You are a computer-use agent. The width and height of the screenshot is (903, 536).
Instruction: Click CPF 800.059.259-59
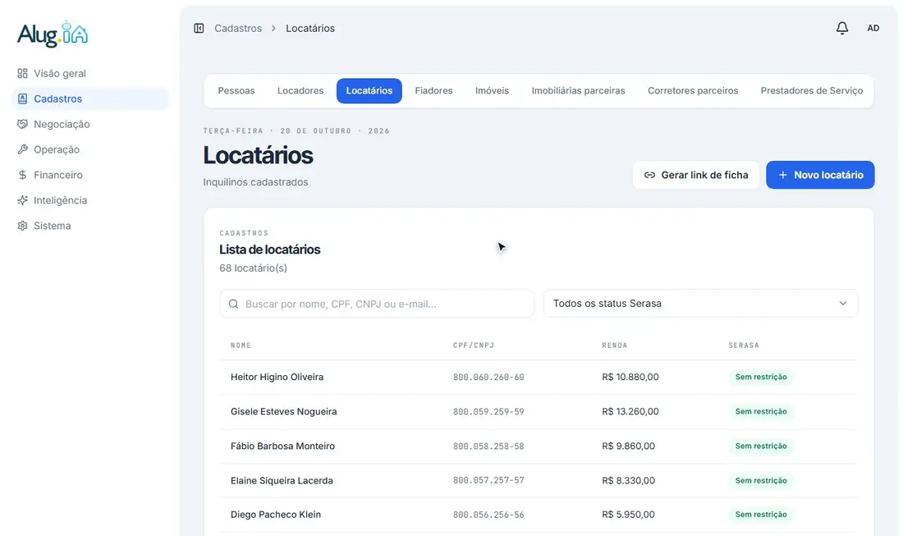pyautogui.click(x=488, y=411)
